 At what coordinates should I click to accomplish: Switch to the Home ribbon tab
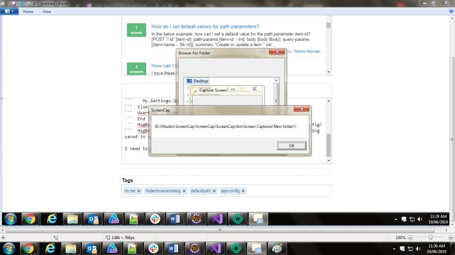(x=28, y=11)
